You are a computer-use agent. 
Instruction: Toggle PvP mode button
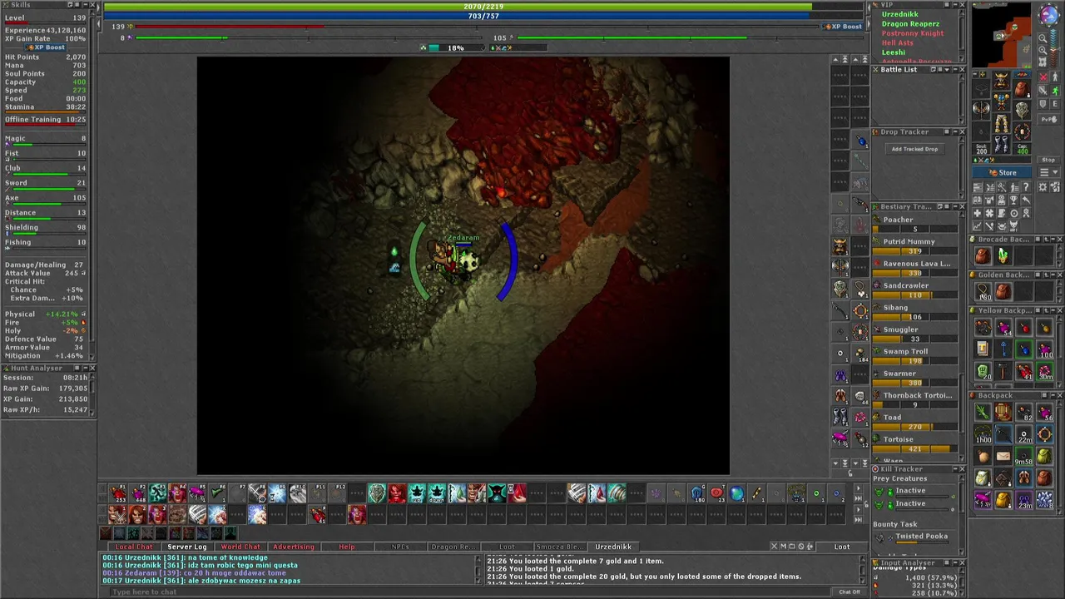1049,119
